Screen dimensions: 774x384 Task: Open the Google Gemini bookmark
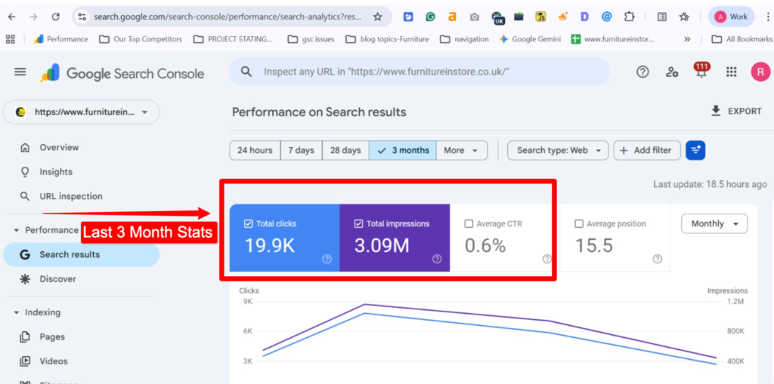pyautogui.click(x=530, y=39)
